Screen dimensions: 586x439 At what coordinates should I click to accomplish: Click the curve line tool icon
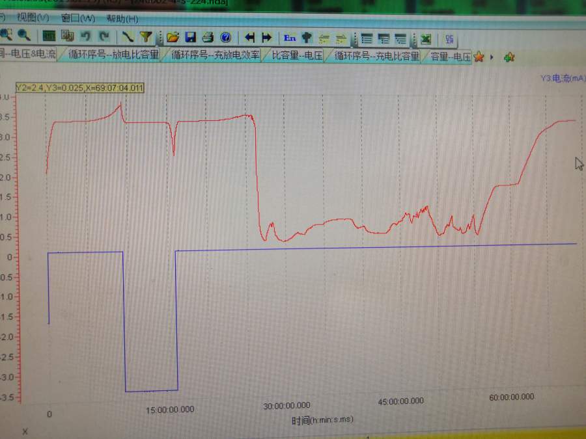(128, 36)
